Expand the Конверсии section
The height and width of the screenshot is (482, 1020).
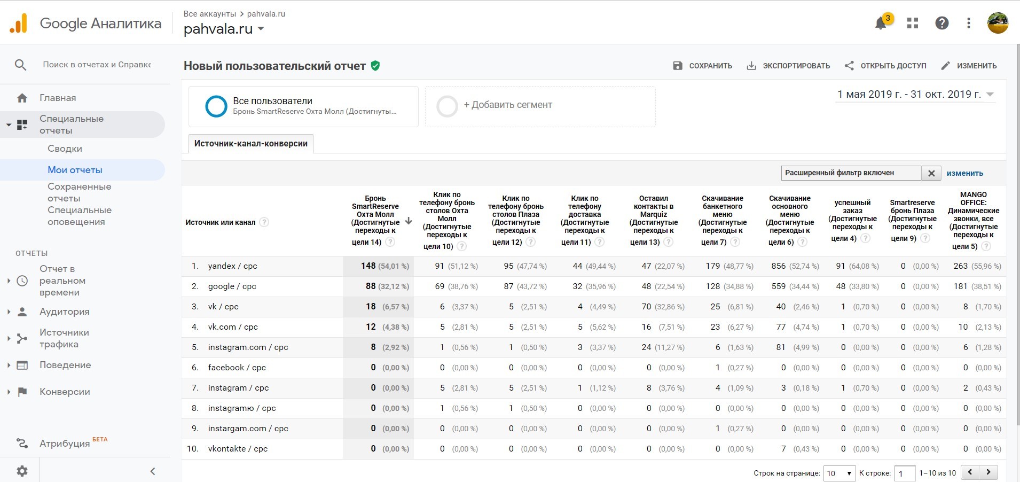(9, 392)
